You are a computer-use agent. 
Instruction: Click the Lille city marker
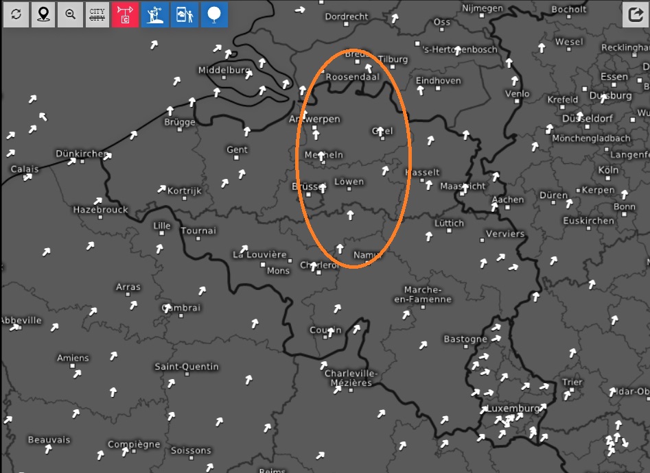click(x=162, y=233)
